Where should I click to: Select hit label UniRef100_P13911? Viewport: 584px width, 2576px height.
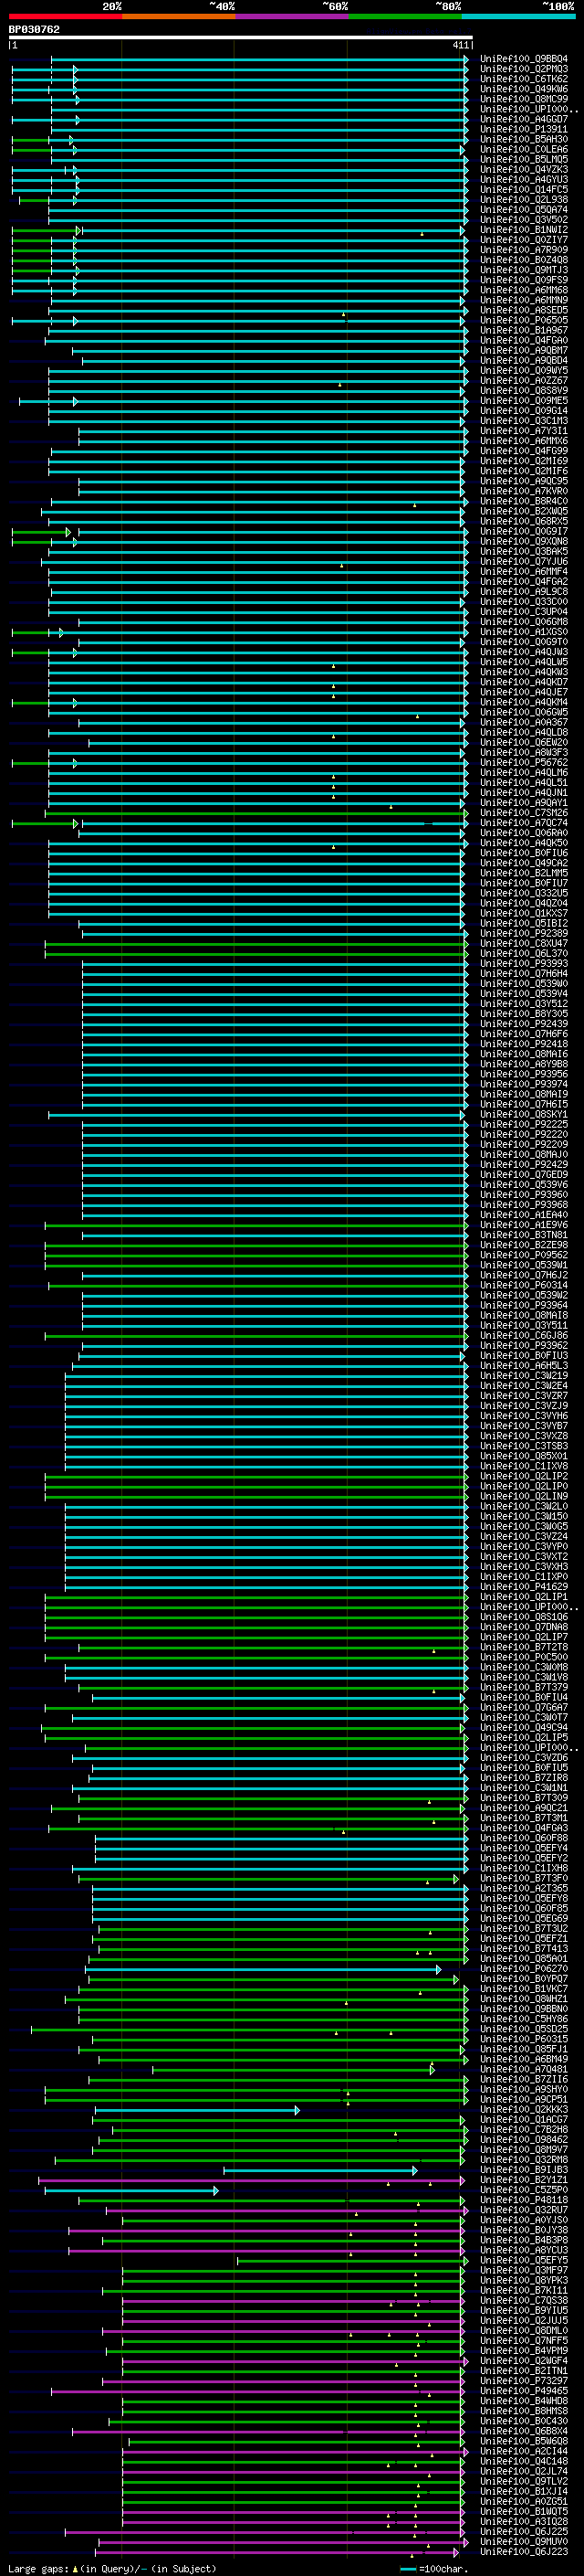tap(523, 129)
